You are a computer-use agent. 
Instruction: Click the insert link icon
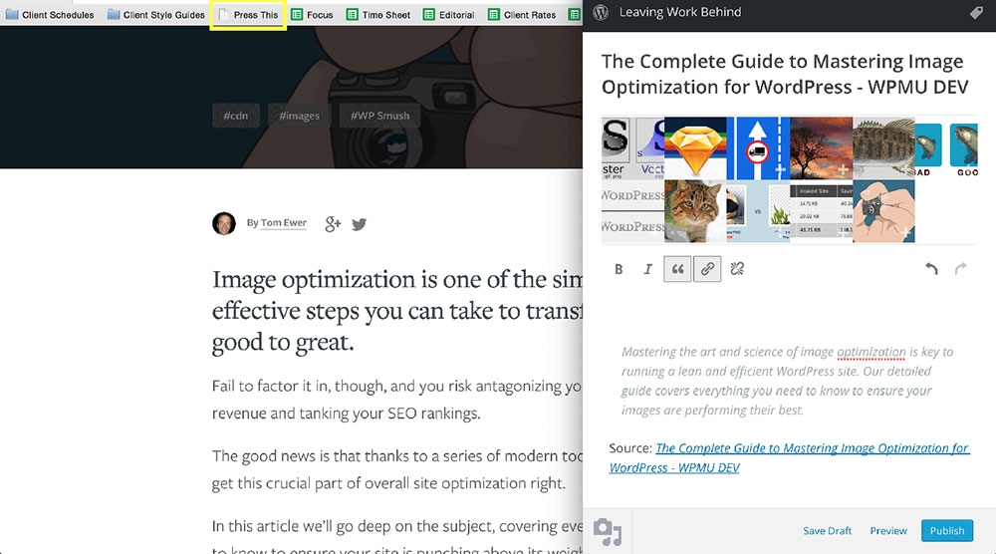[707, 269]
